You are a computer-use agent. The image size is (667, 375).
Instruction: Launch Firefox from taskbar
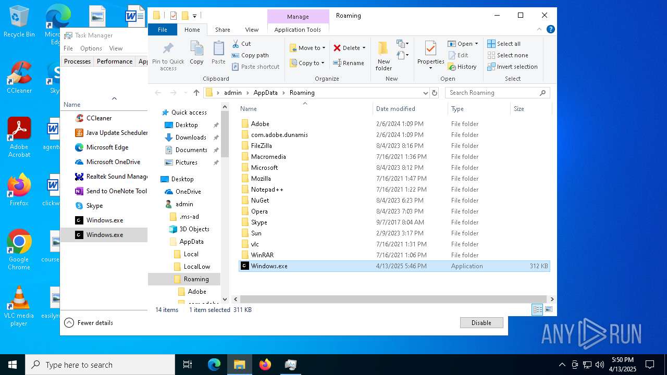pyautogui.click(x=265, y=365)
